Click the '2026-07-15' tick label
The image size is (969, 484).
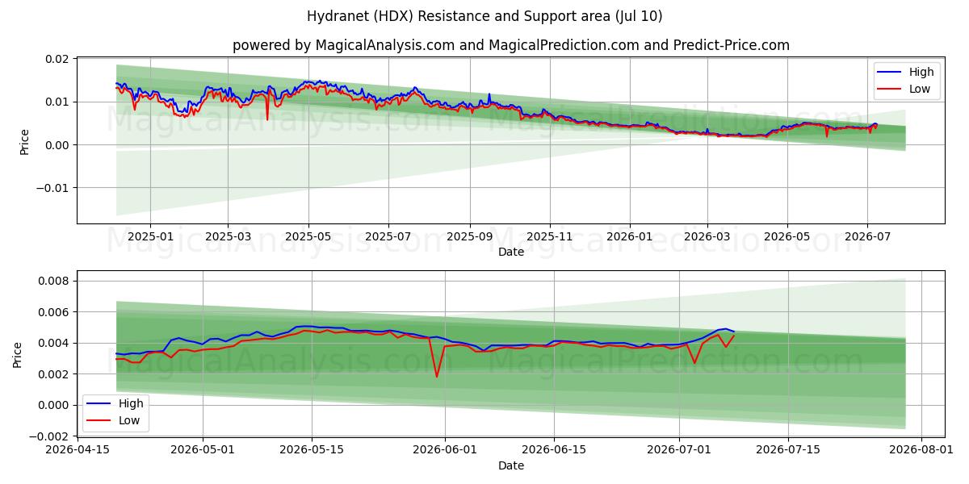click(788, 450)
